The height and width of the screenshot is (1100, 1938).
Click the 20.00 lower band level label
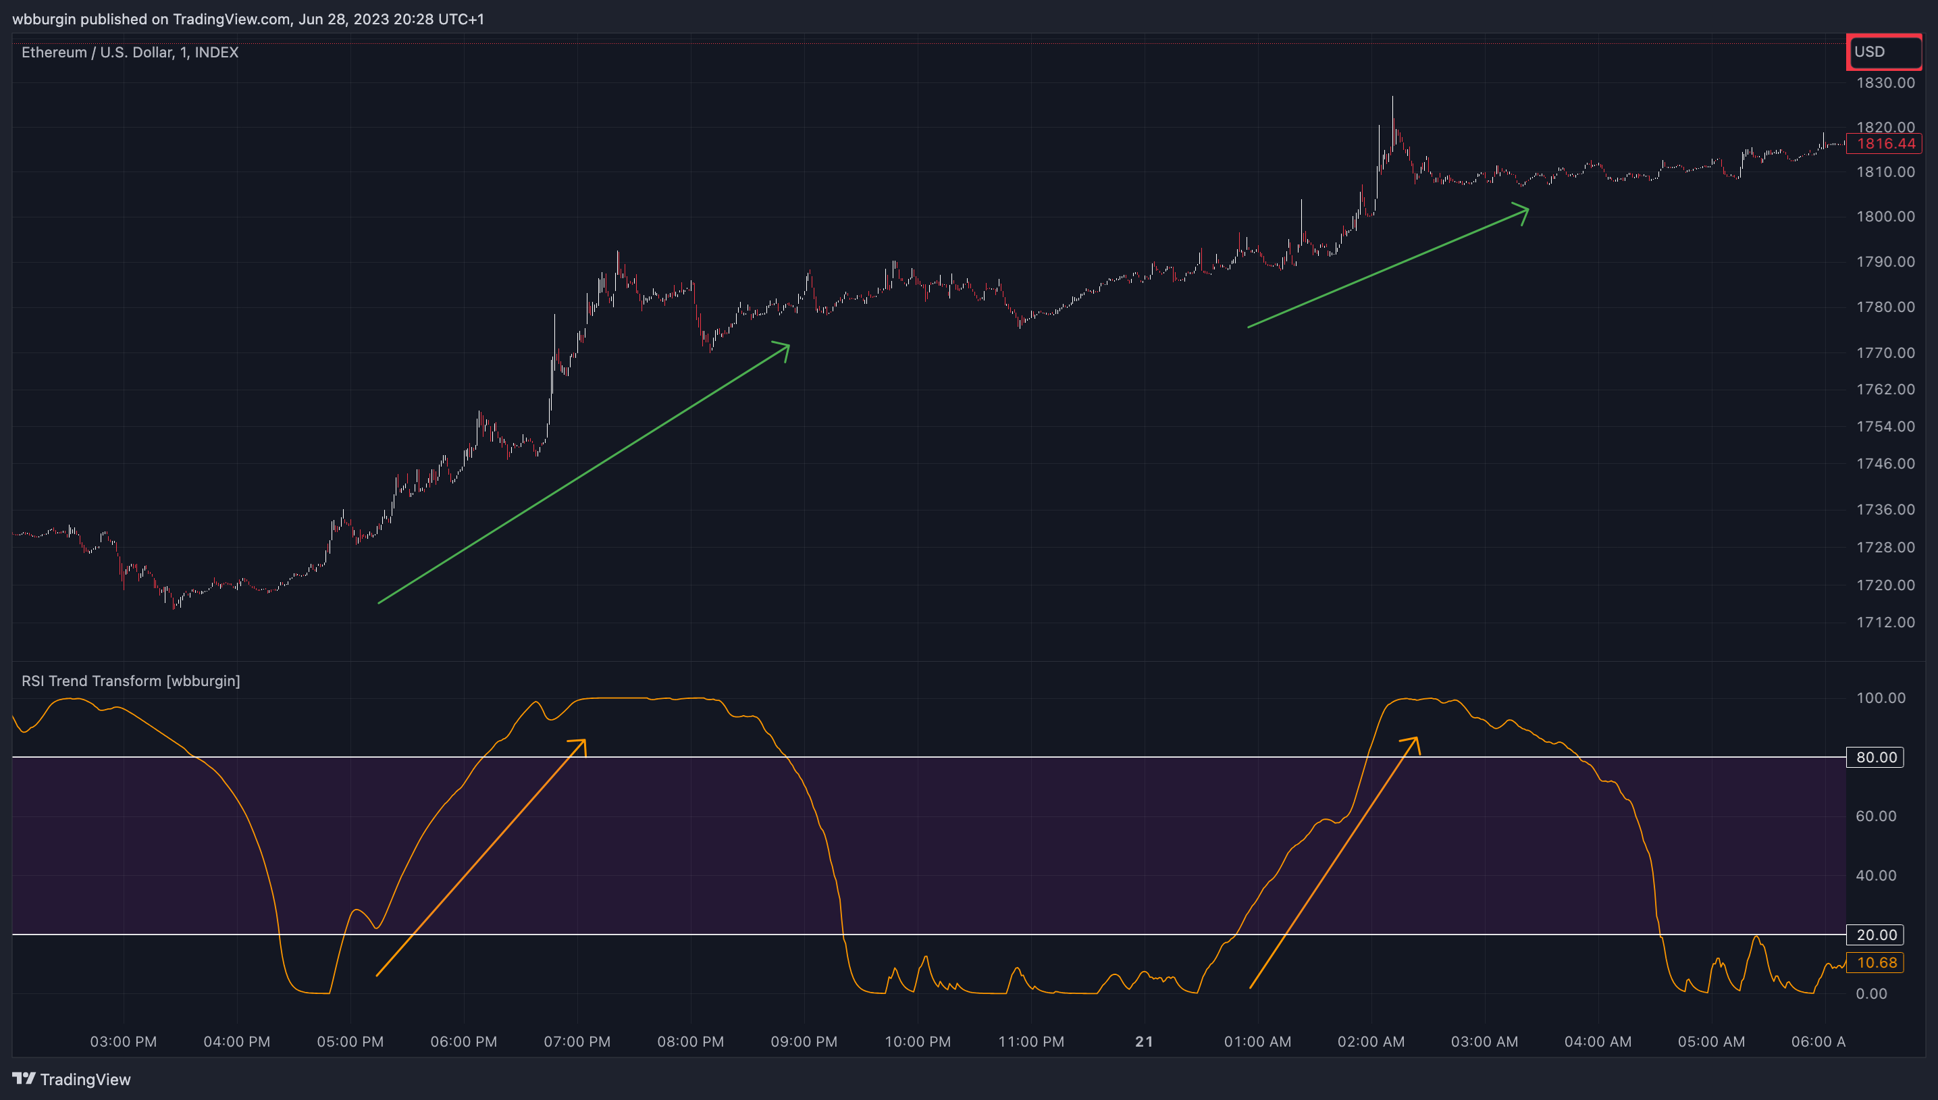click(x=1875, y=935)
